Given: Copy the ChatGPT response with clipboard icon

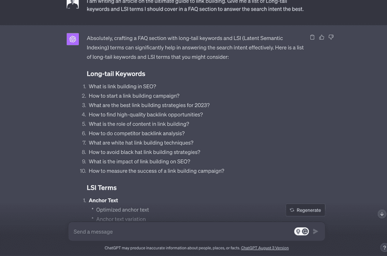Looking at the screenshot, I should [x=312, y=37].
